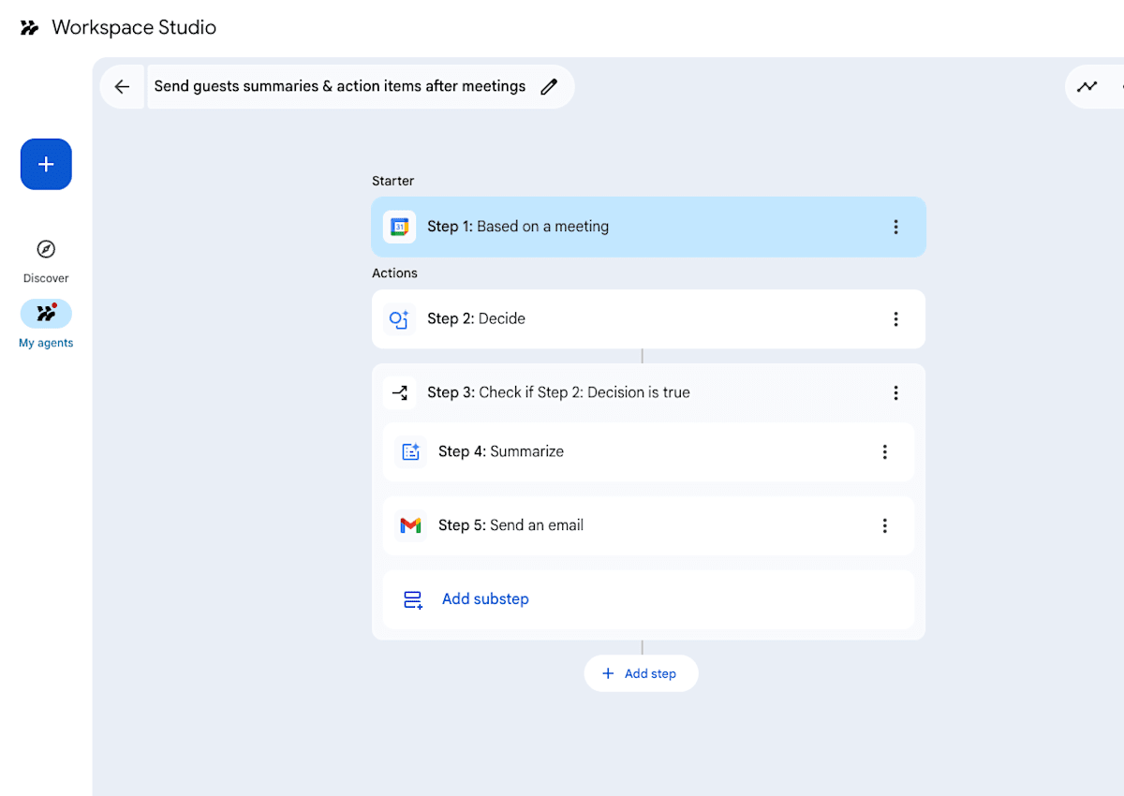Click the Google Calendar icon in Step 1
The image size is (1124, 796).
click(x=399, y=227)
